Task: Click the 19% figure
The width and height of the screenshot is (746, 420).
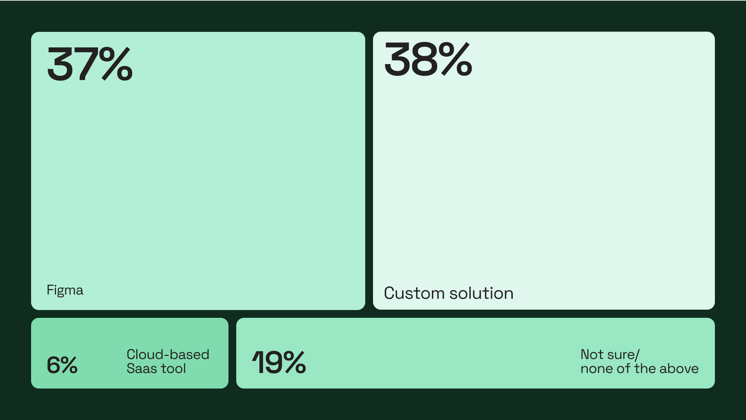Action: (279, 363)
